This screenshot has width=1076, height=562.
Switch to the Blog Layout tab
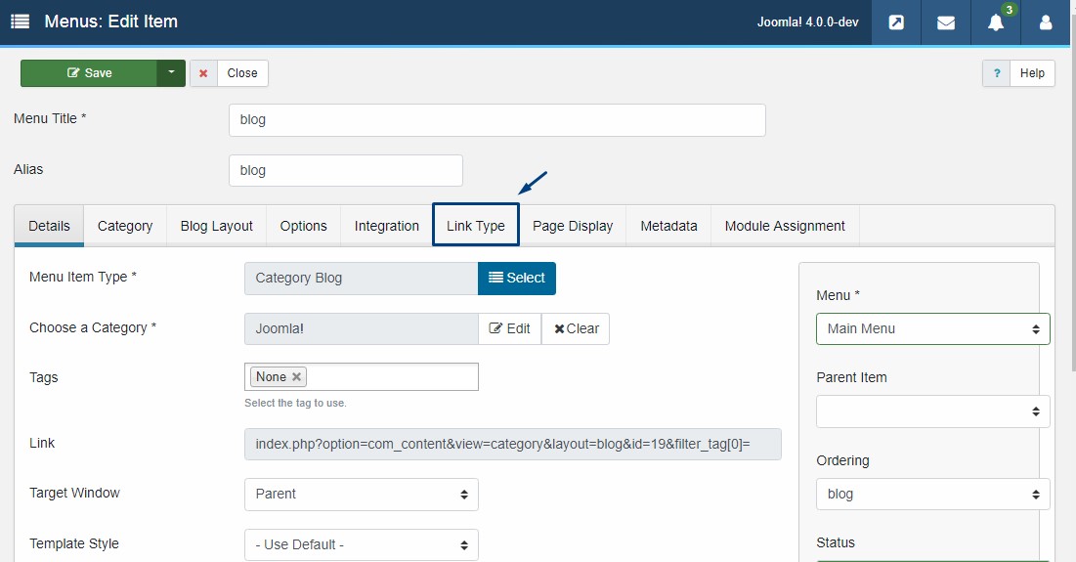click(216, 226)
